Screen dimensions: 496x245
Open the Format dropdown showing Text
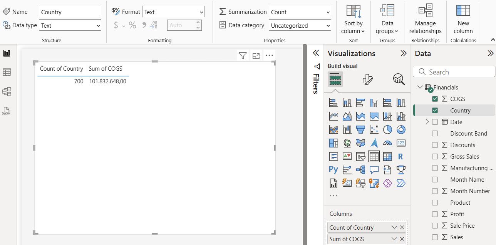pos(173,12)
